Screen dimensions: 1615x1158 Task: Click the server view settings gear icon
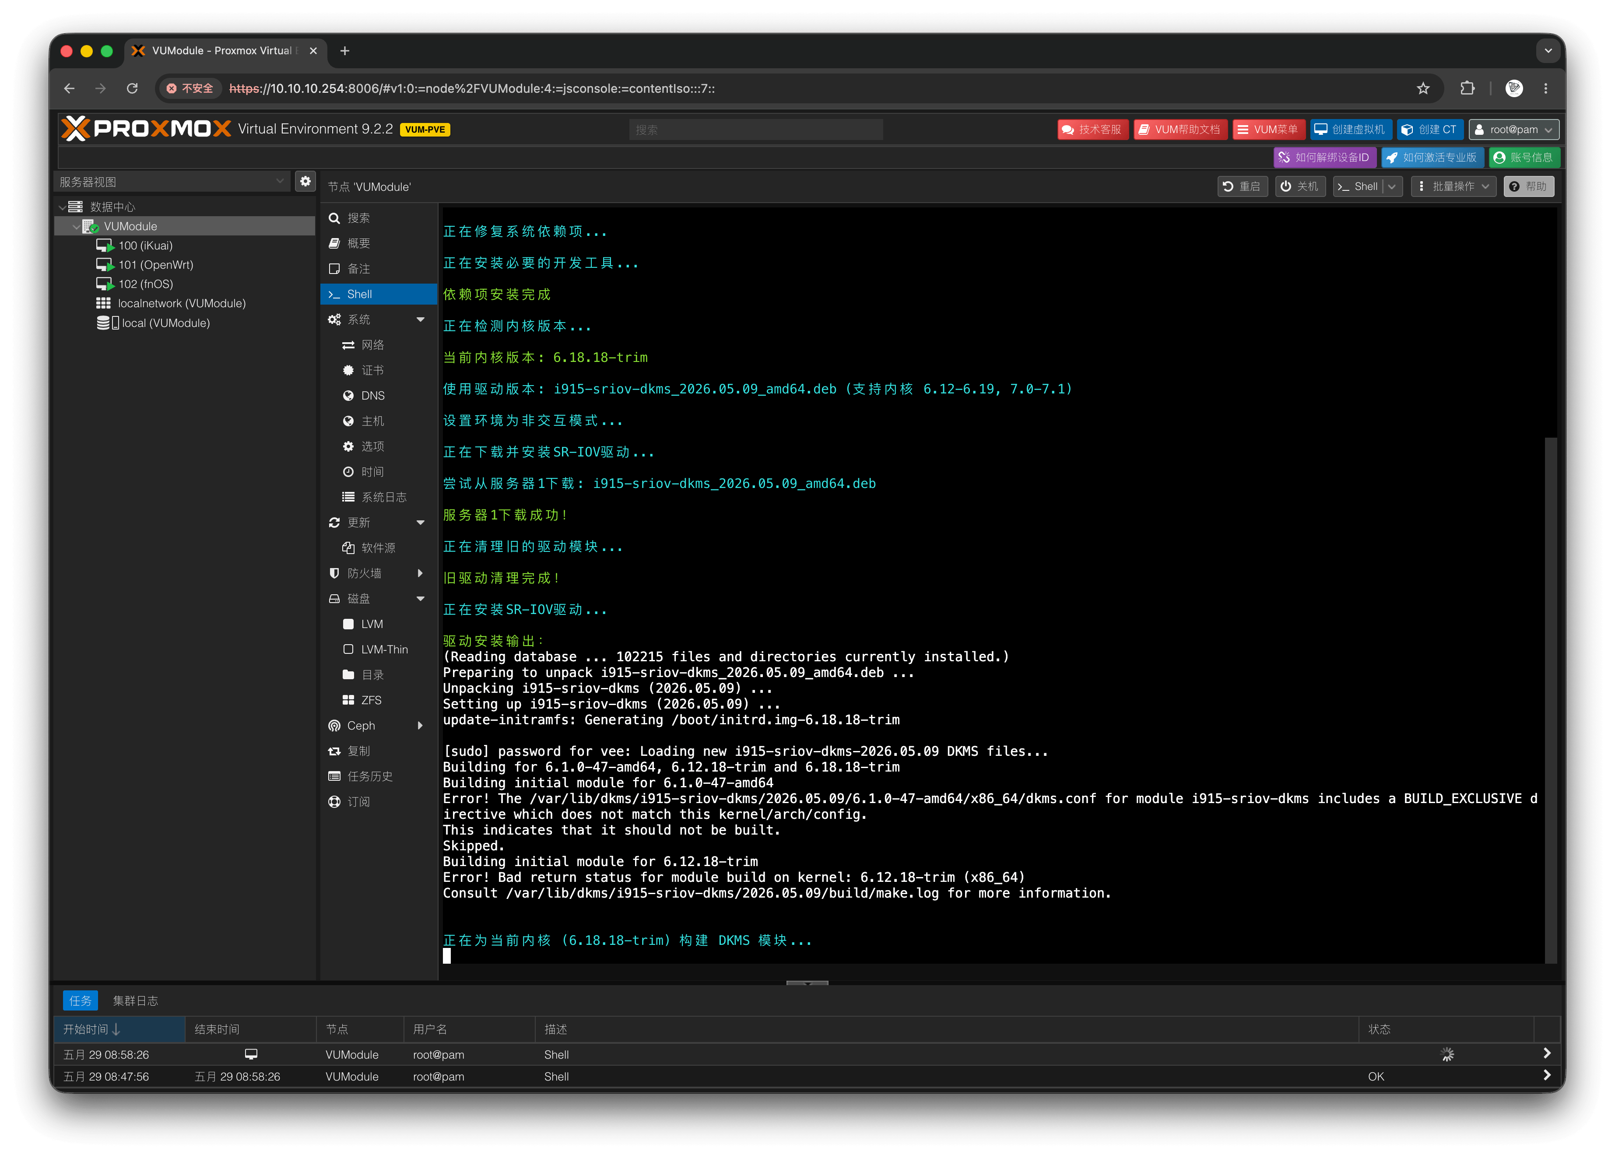point(305,182)
